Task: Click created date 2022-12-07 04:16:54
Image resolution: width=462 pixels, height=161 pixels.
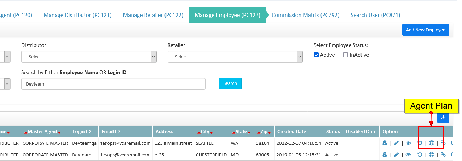Action: (x=299, y=143)
